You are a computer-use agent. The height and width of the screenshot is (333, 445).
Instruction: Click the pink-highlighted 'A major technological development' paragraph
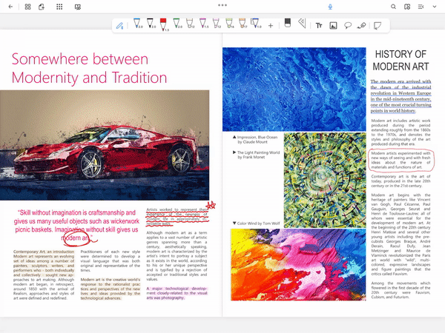pyautogui.click(x=177, y=293)
